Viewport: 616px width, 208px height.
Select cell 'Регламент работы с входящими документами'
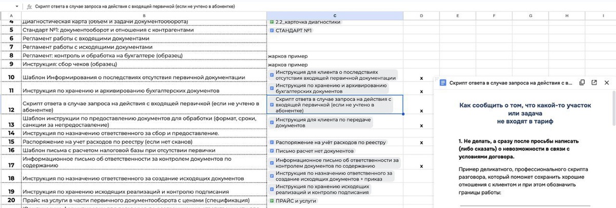coord(144,39)
